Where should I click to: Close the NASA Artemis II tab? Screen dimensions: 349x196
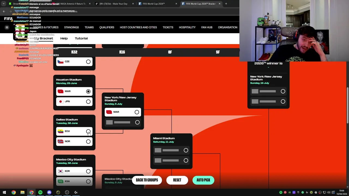(89, 4)
